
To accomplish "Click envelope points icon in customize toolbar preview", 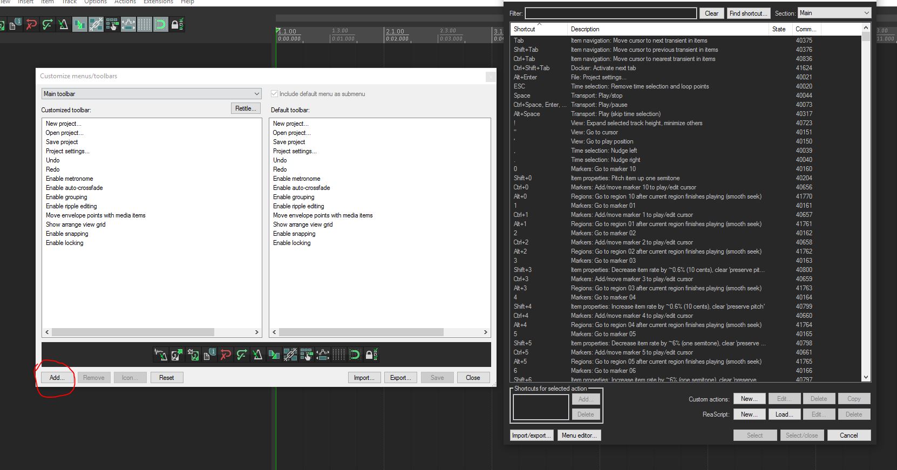I will click(323, 355).
